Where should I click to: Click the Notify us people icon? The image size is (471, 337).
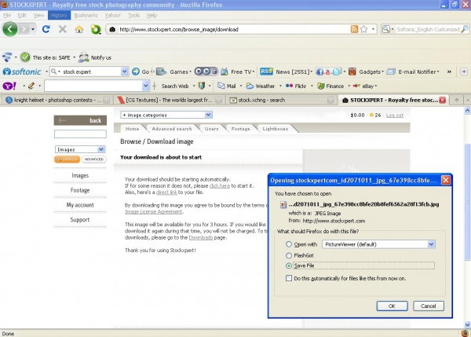click(83, 57)
